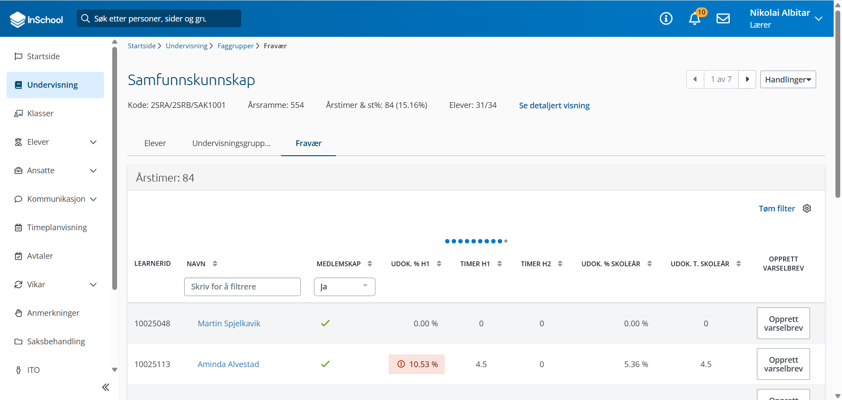Click learner ID 10025113

(152, 364)
